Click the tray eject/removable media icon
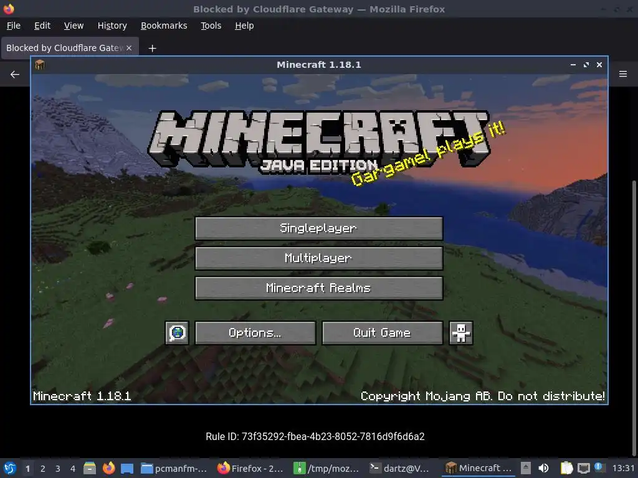 click(x=526, y=468)
